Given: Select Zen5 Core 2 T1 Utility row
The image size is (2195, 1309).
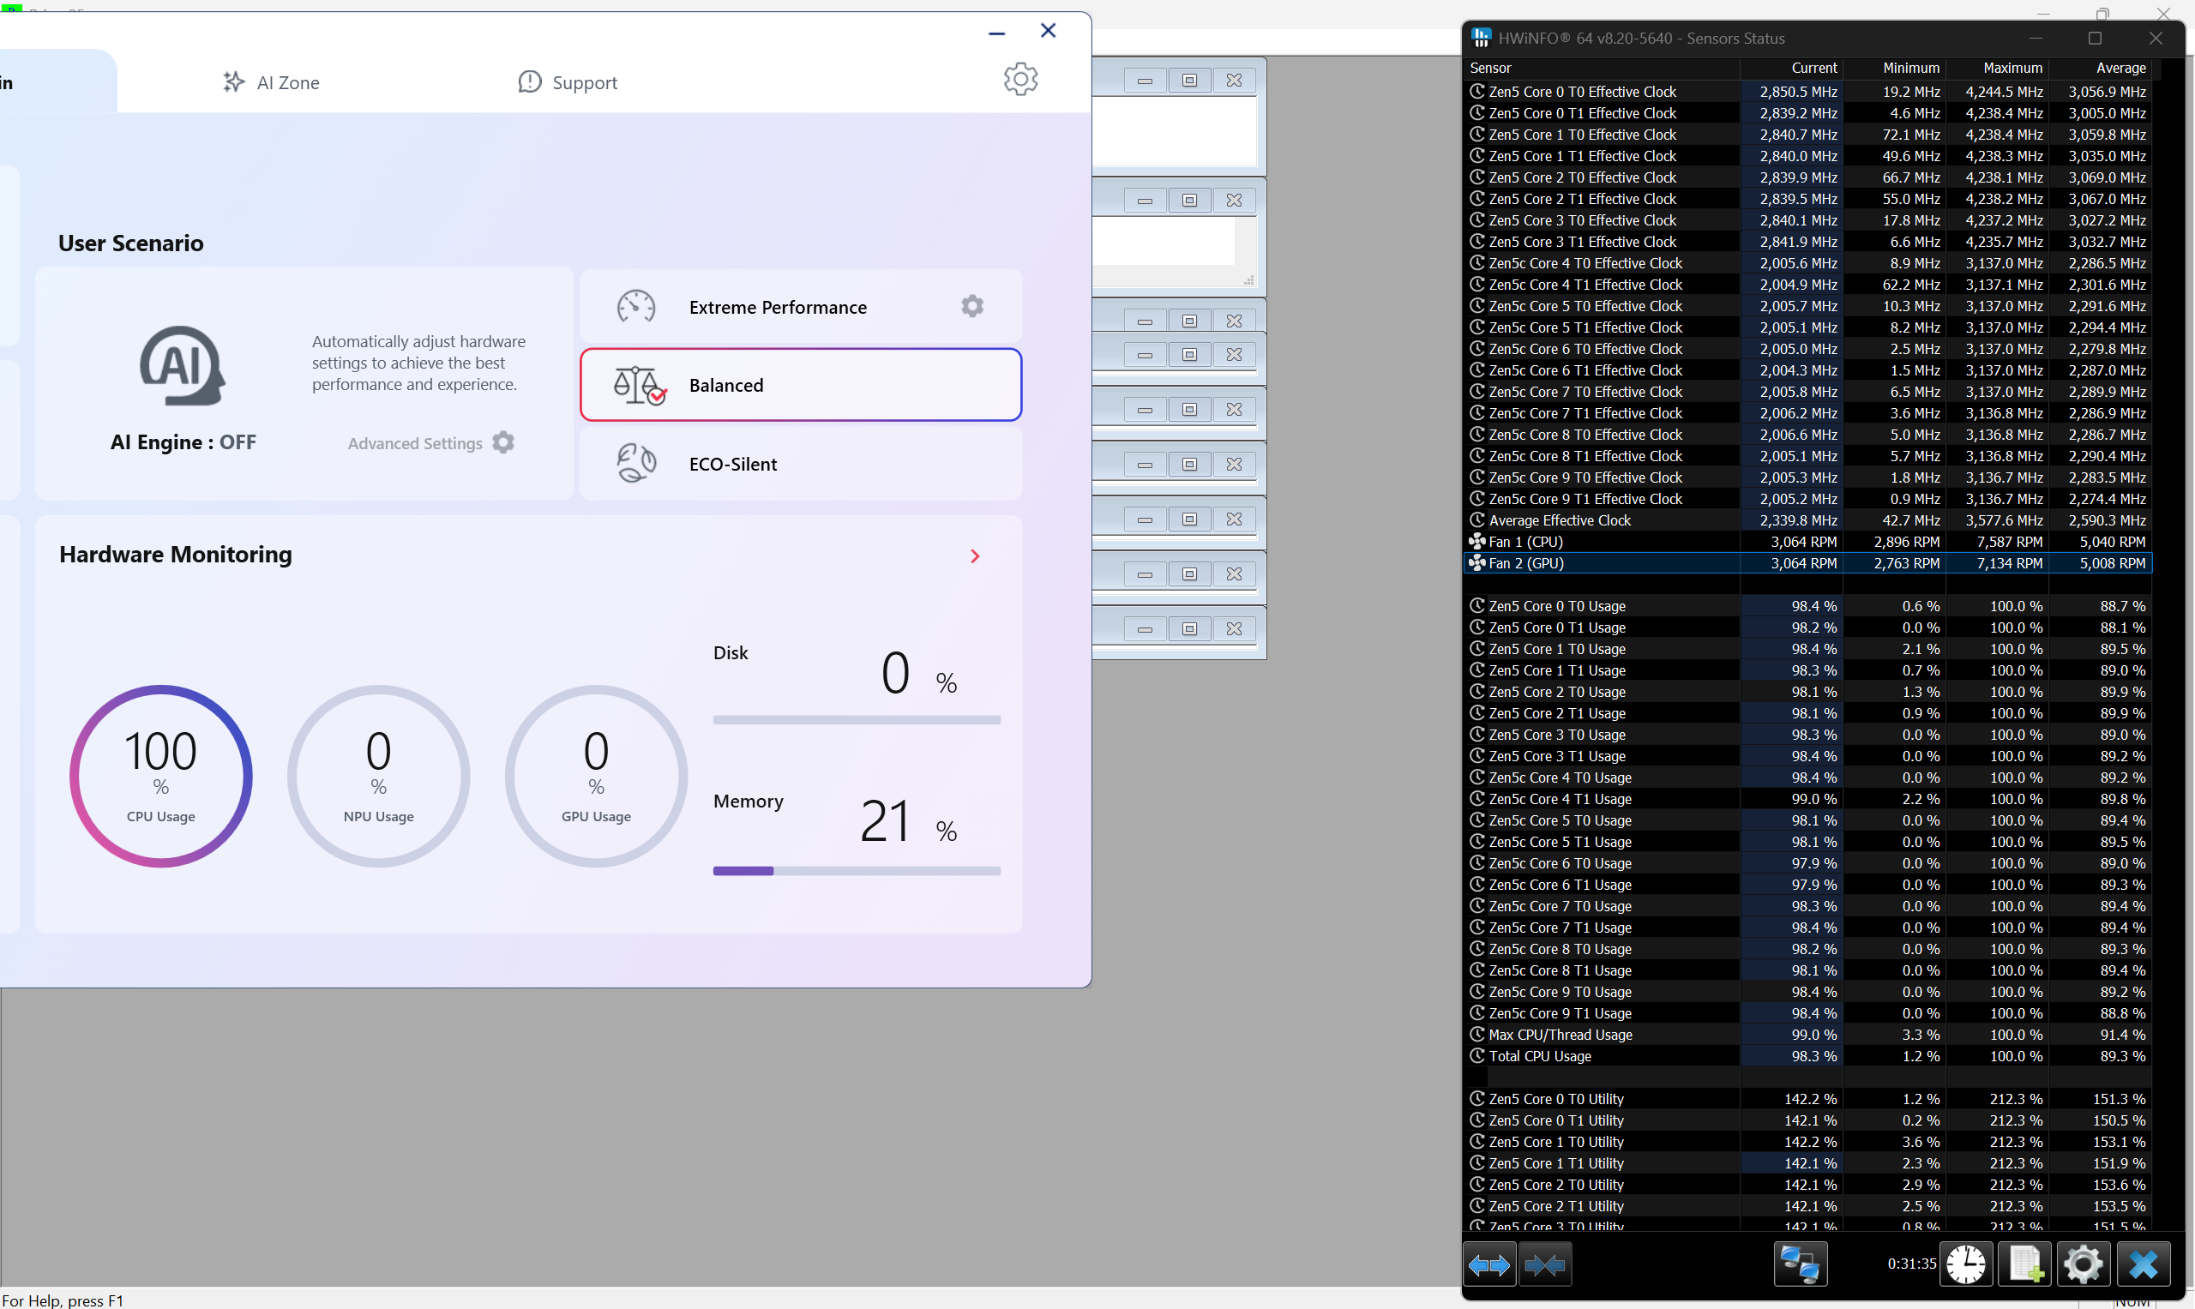Looking at the screenshot, I should click(1808, 1206).
